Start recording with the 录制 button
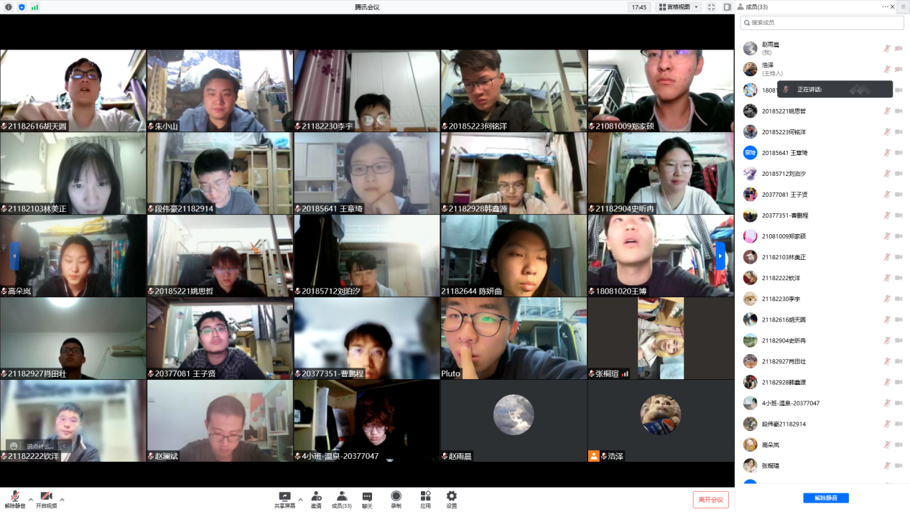This screenshot has width=910, height=512. tap(396, 499)
